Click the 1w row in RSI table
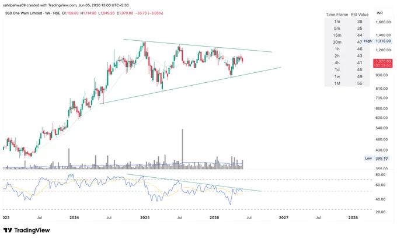This screenshot has height=239, width=397. (347, 76)
